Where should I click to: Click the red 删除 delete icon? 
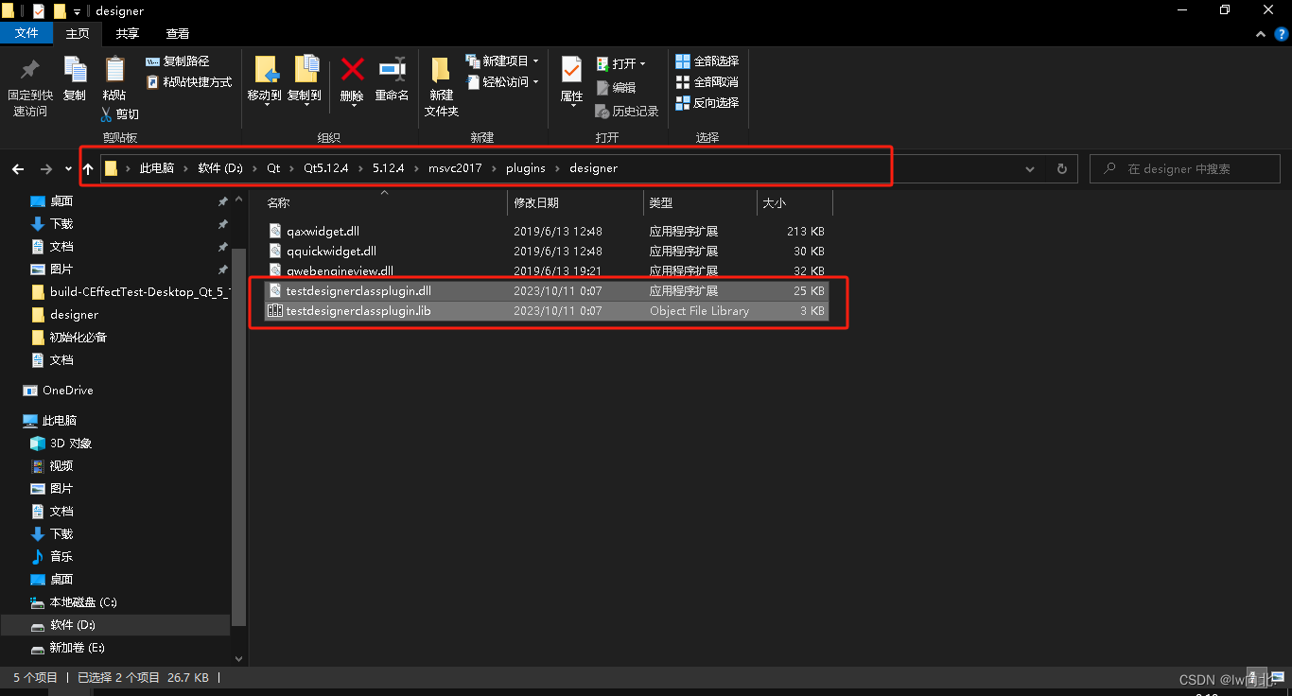tap(352, 69)
